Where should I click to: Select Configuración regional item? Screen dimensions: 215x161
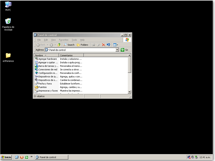tap(46, 73)
